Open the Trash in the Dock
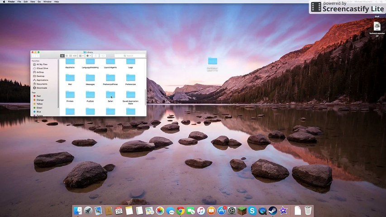 click(308, 211)
